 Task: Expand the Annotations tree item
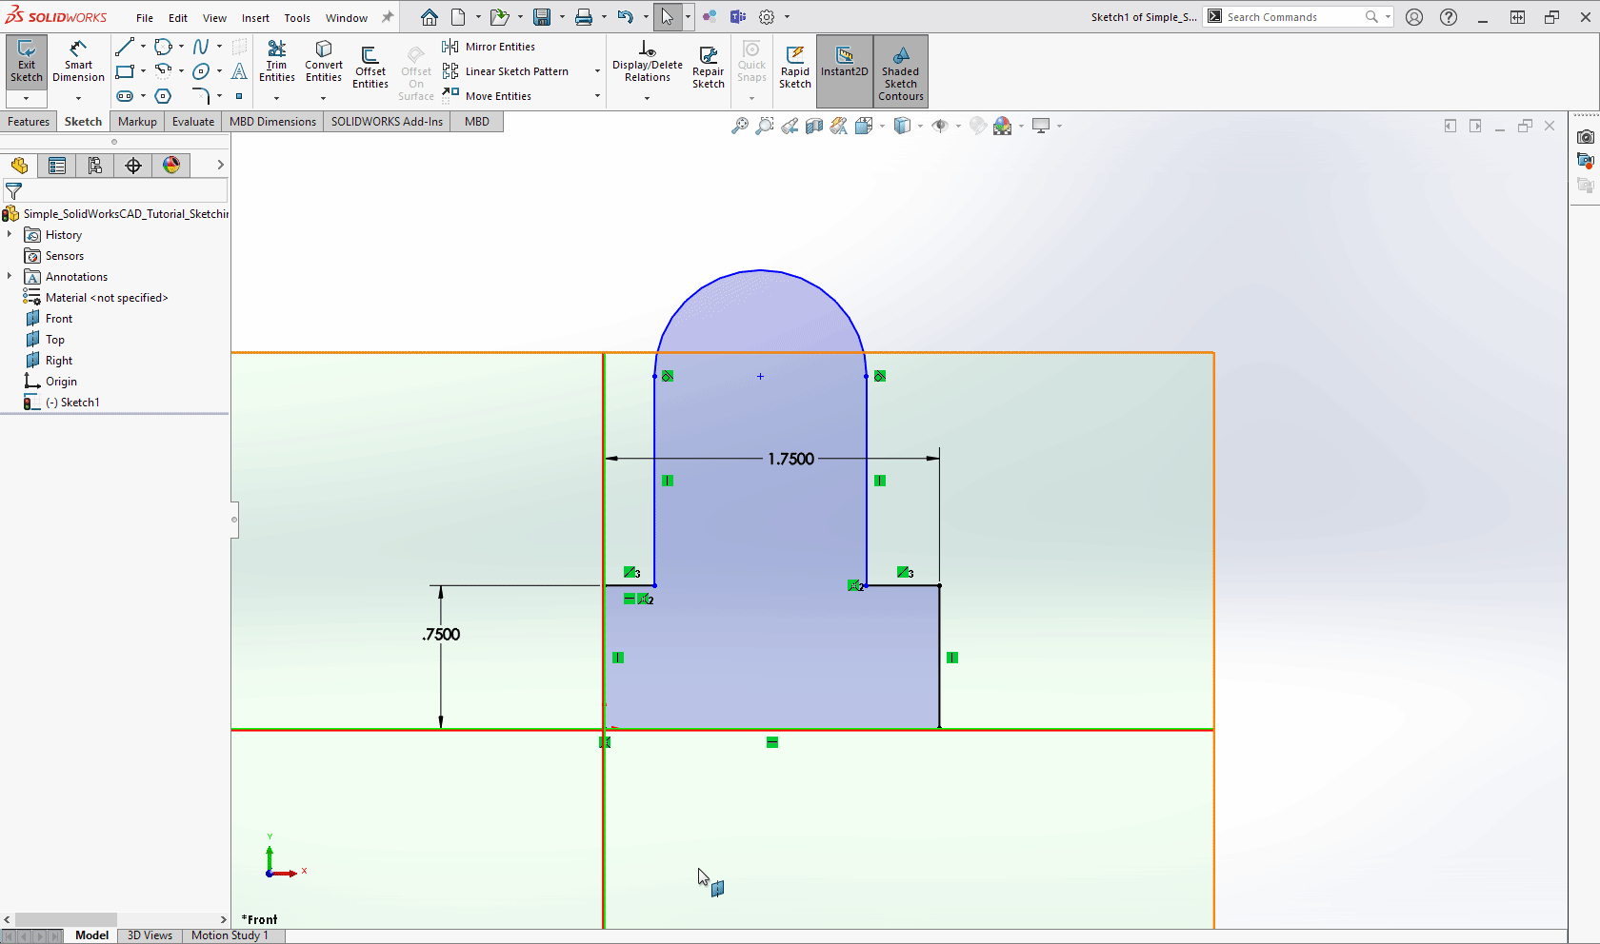(10, 276)
